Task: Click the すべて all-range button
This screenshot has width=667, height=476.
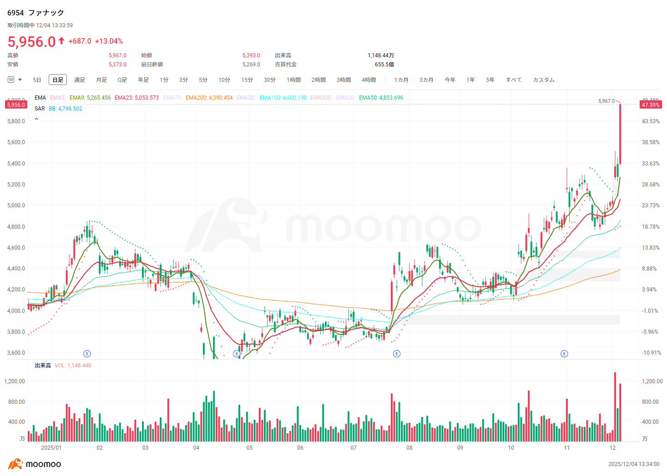Action: pyautogui.click(x=514, y=80)
